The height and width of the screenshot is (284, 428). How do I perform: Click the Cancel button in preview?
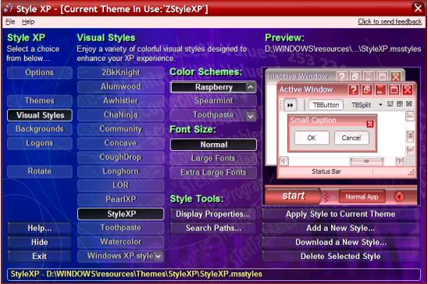pyautogui.click(x=351, y=138)
